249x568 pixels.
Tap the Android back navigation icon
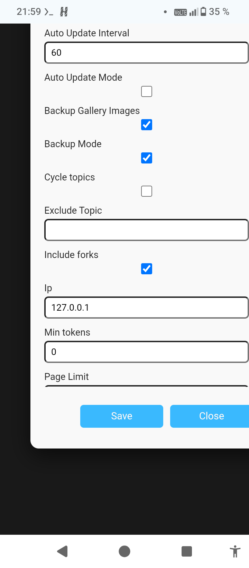point(63,551)
